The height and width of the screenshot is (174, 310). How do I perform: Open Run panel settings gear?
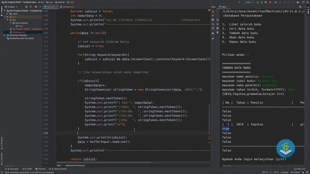click(300, 7)
